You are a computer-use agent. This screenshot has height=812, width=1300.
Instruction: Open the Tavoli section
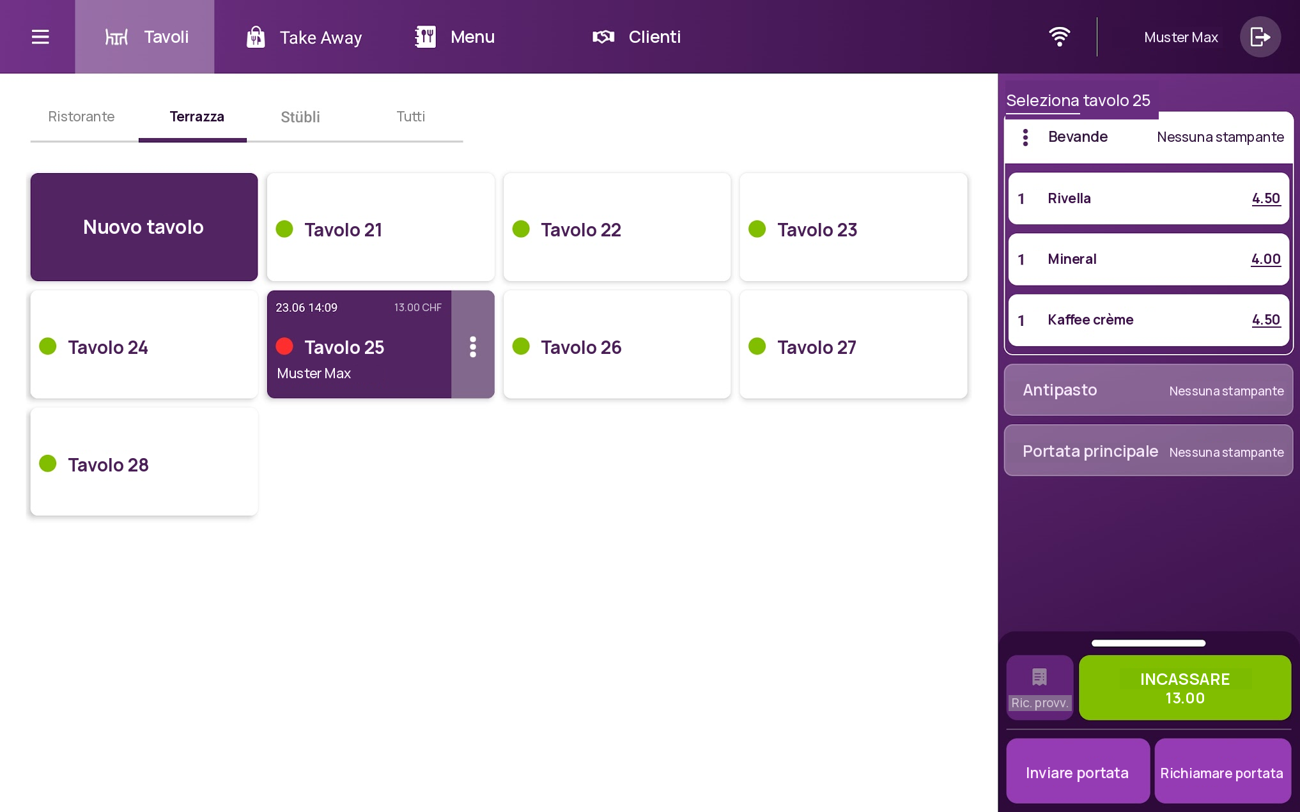pyautogui.click(x=145, y=37)
